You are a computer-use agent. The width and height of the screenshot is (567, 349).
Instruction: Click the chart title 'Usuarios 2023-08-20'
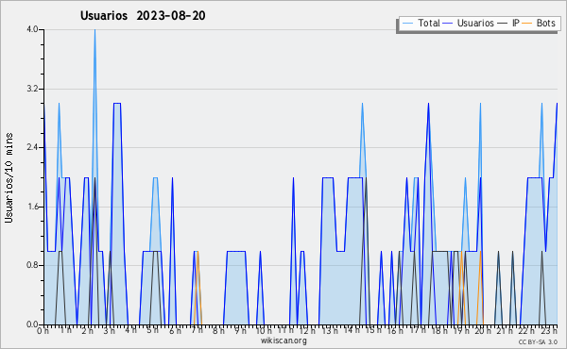(x=143, y=16)
